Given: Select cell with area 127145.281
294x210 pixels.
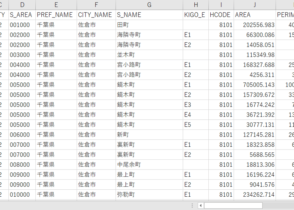Looking at the screenshot, I should [255, 135].
